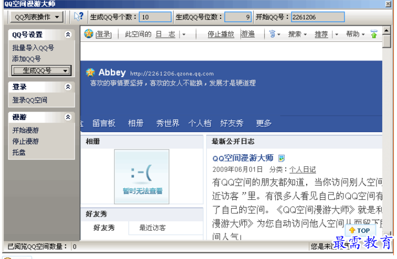Viewport: 397px width, 259px height.
Task: Open the 好友秀 tab in the navigation bar
Action: (x=232, y=123)
